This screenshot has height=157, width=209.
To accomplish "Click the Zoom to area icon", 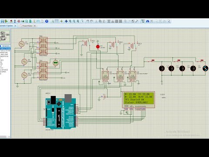I will click(x=82, y=21).
